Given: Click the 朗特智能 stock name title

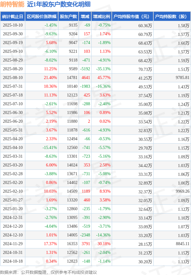Looking at the screenshot, I should tap(12, 4).
